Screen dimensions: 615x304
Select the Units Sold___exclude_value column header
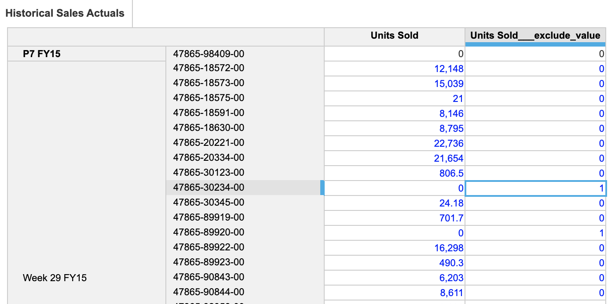point(535,36)
